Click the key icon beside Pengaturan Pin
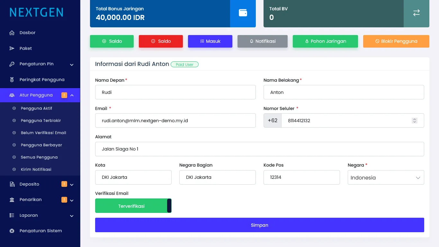Viewport: 439px width, 247px height. 12,64
